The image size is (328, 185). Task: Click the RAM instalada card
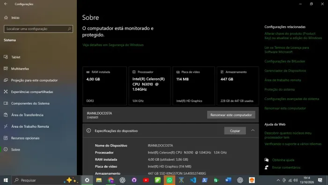pyautogui.click(x=104, y=85)
